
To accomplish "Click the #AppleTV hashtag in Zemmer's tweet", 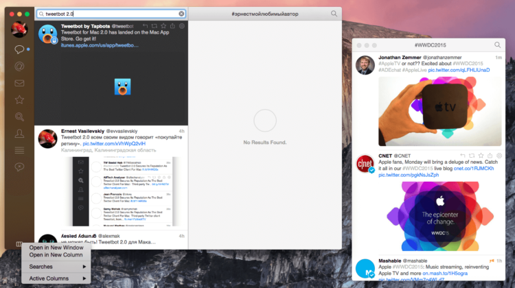I will click(389, 64).
